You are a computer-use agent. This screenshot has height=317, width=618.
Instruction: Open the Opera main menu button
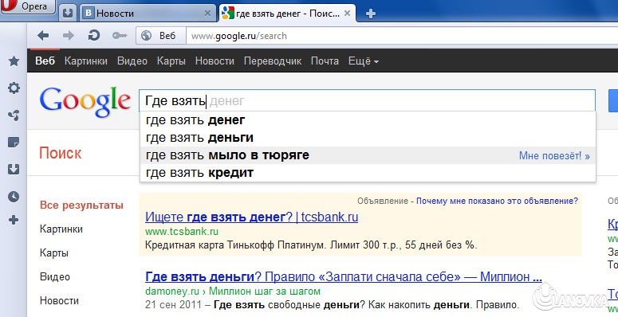coord(27,6)
